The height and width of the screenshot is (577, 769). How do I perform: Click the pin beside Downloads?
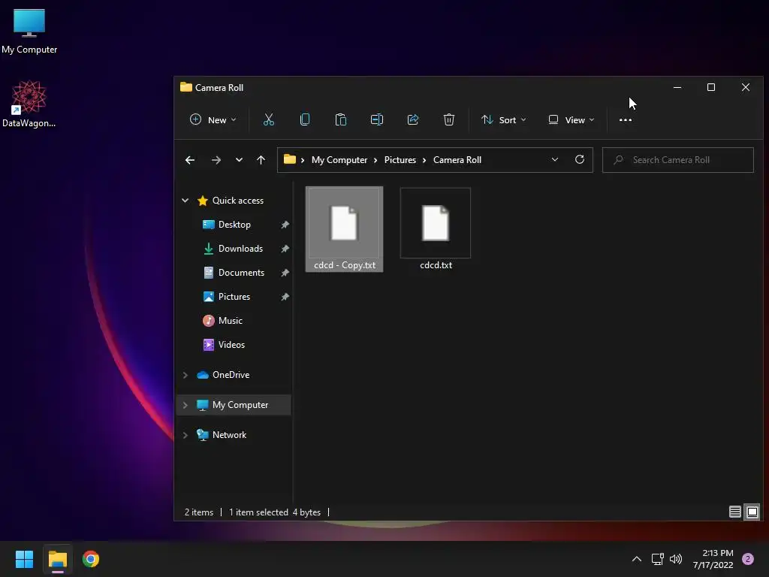point(285,249)
